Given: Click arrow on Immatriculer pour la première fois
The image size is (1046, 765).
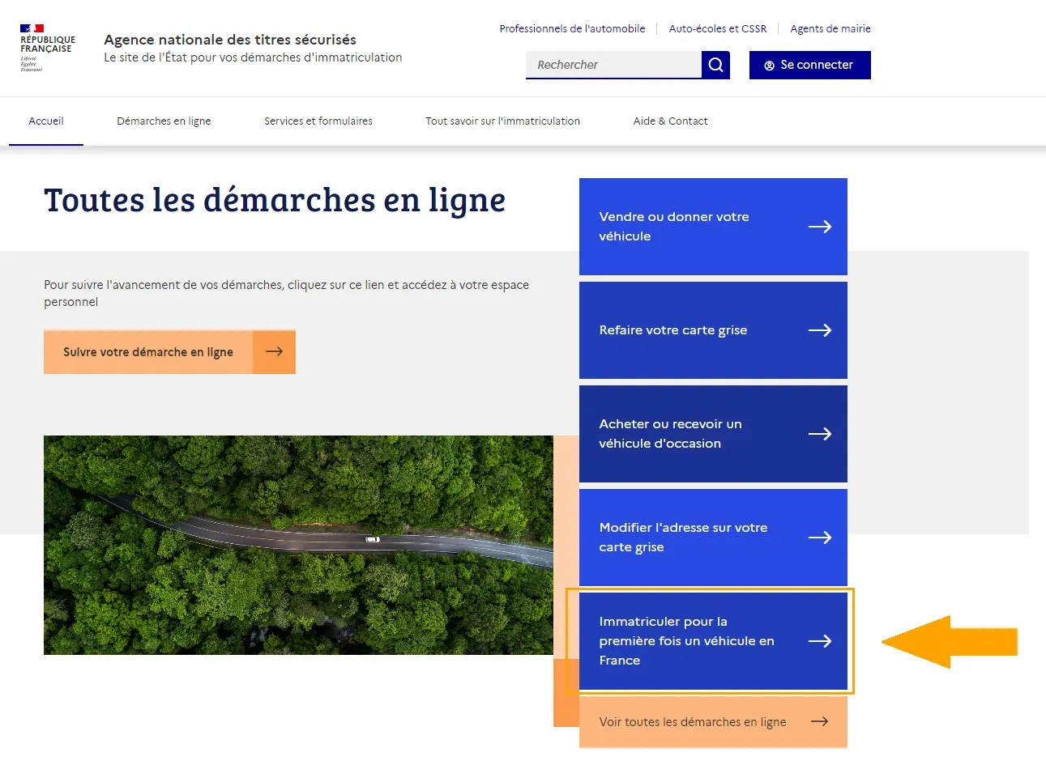Looking at the screenshot, I should pos(820,641).
